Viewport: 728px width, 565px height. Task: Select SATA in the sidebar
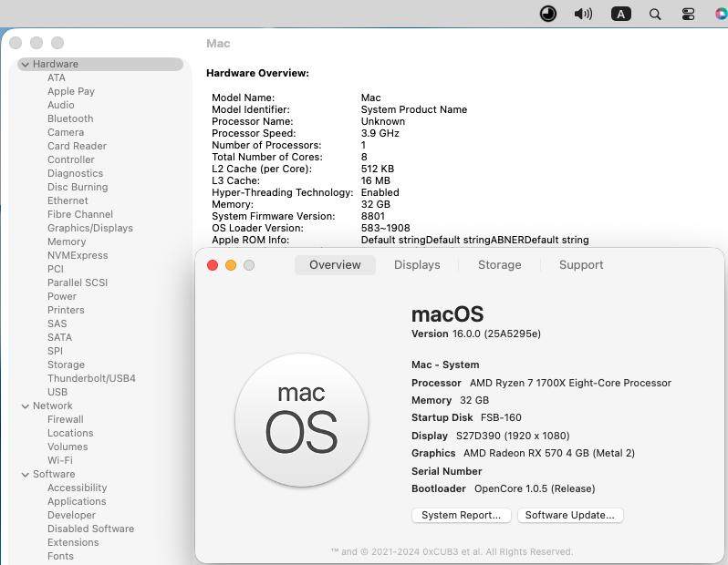pos(59,338)
